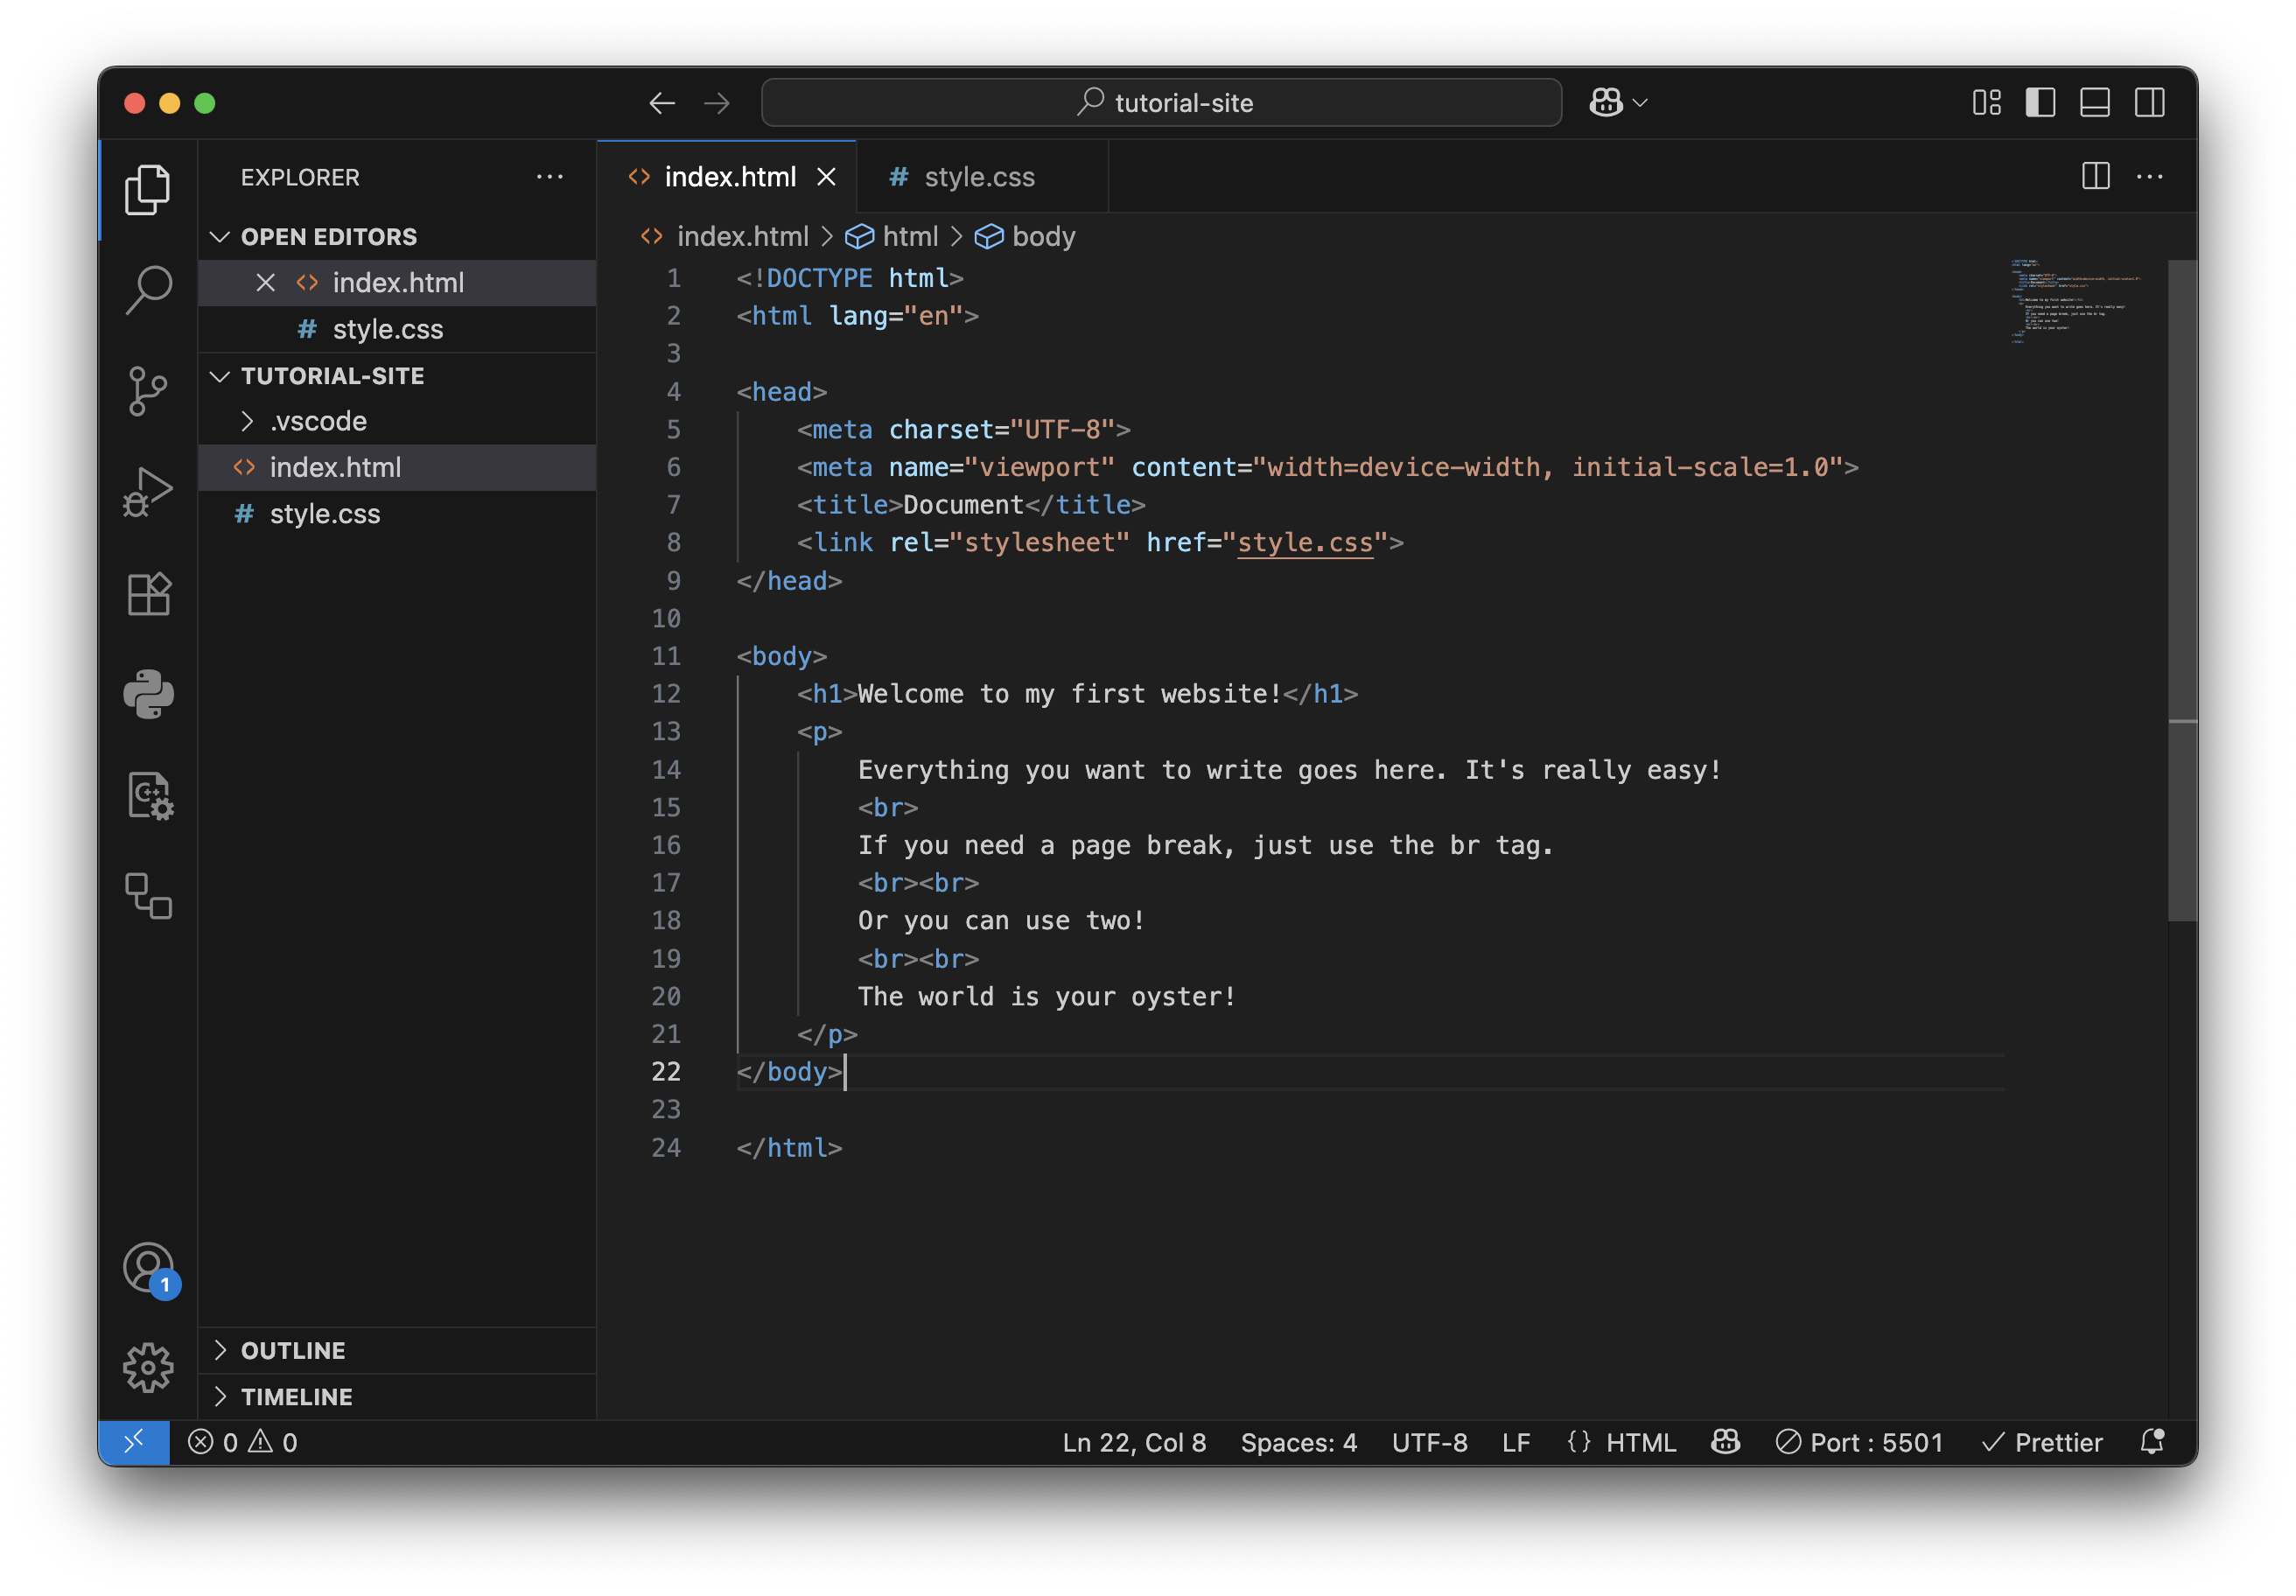Split the editor to the right
This screenshot has width=2296, height=1596.
point(2095,176)
